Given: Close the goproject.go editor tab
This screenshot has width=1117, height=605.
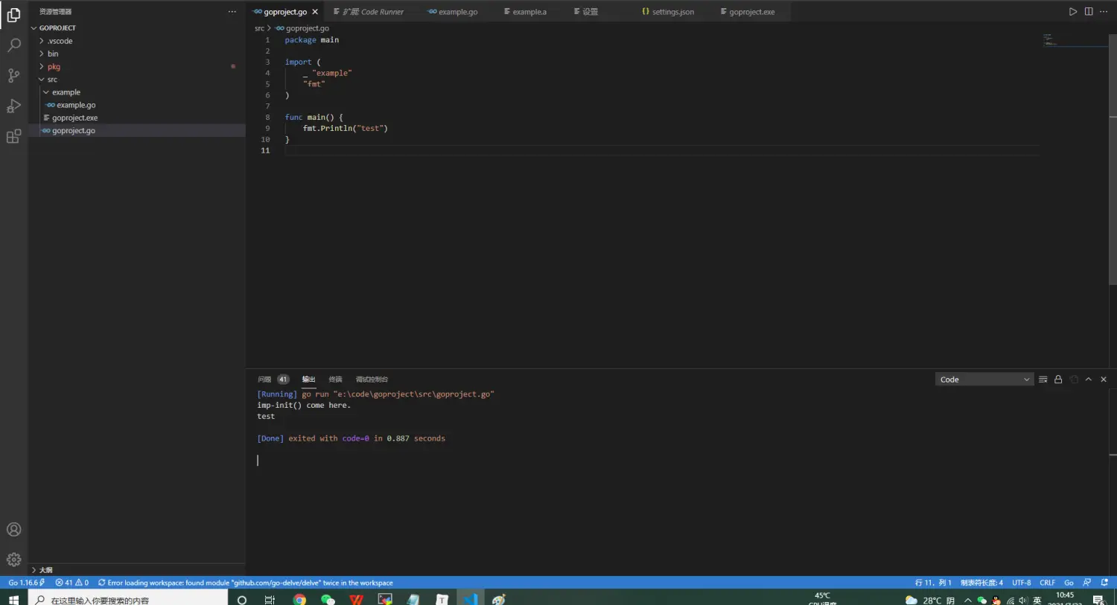Looking at the screenshot, I should click(315, 12).
